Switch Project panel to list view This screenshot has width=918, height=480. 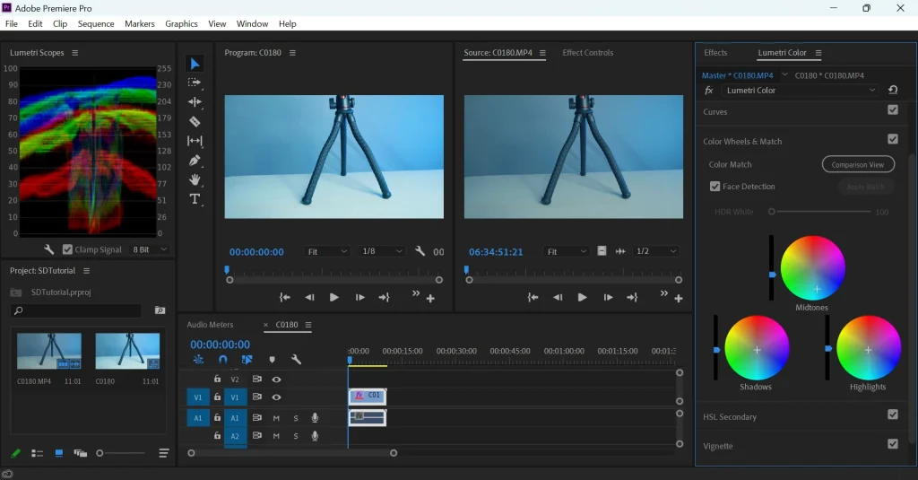tap(37, 453)
